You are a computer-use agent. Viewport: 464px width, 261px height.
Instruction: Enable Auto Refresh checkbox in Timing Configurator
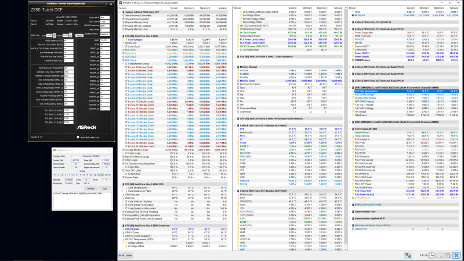[78, 137]
